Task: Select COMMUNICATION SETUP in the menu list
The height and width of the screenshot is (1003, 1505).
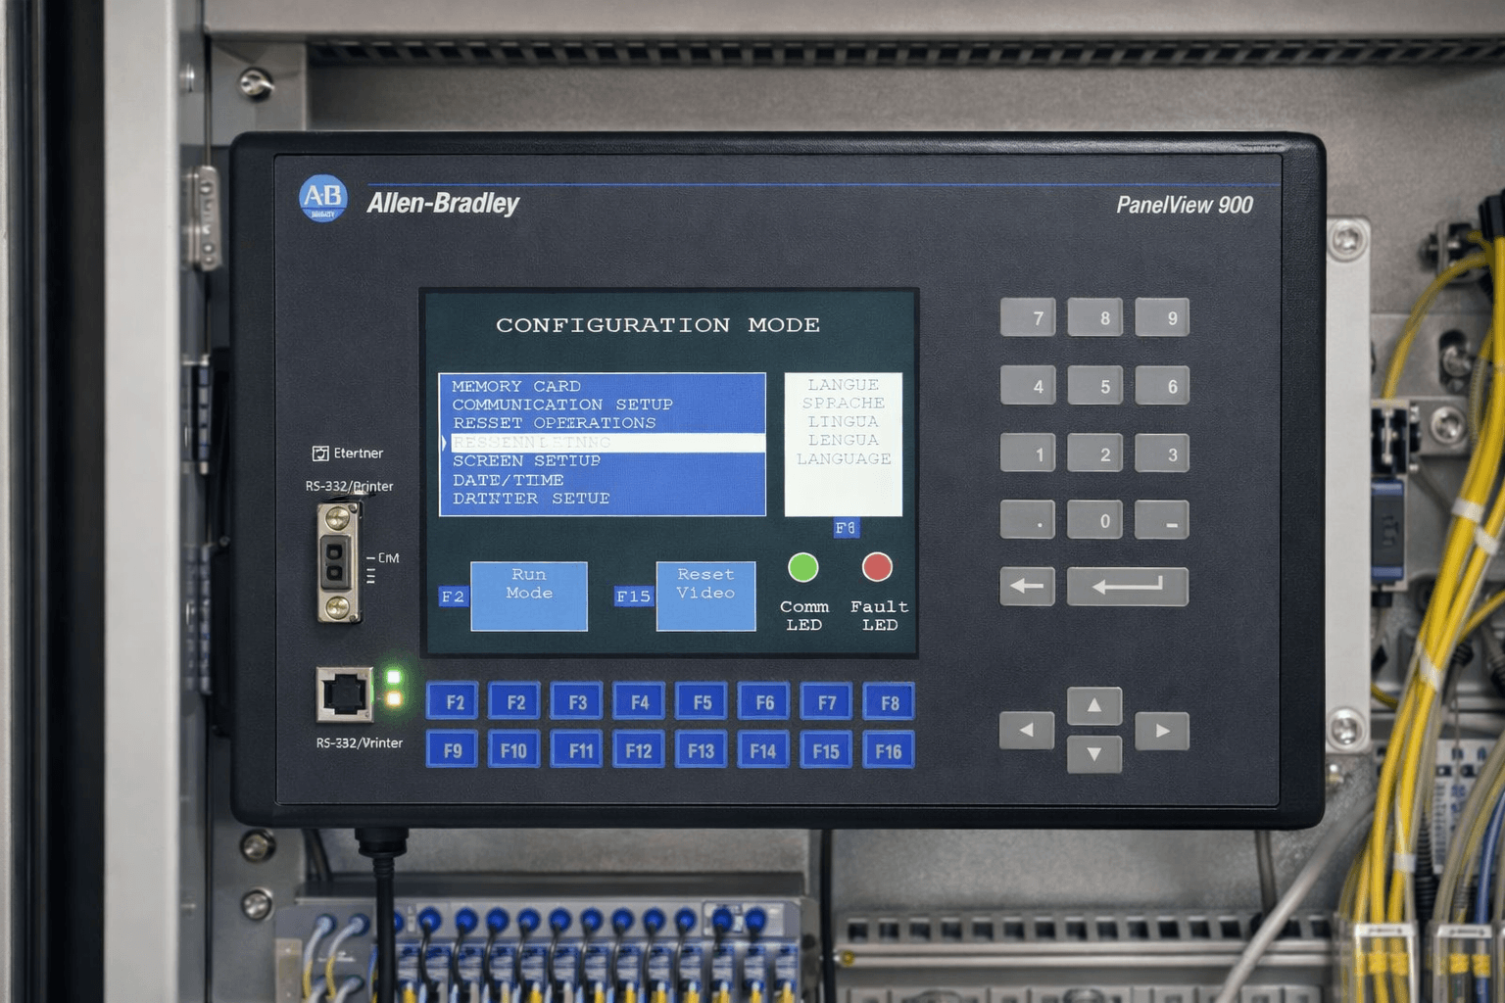Action: tap(603, 405)
